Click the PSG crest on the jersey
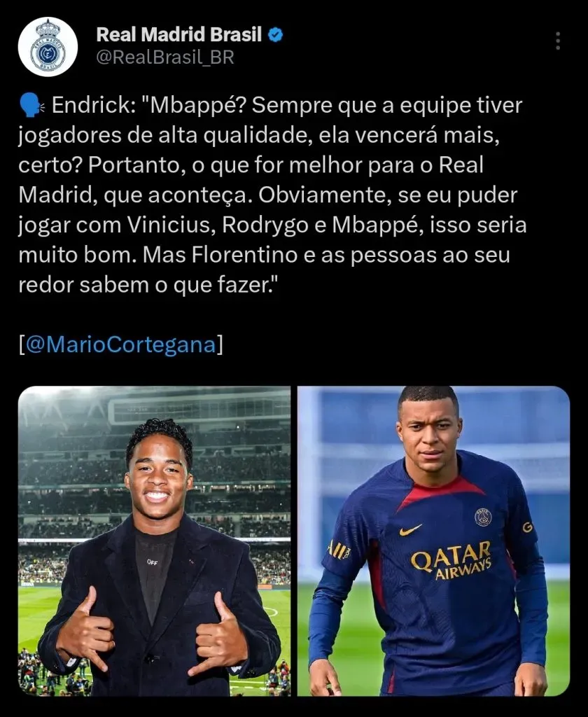 click(x=482, y=517)
